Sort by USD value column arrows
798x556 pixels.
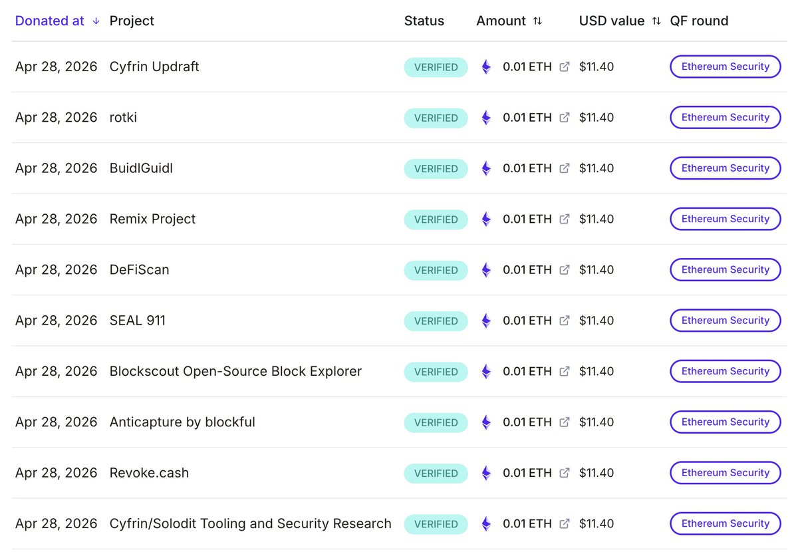[656, 21]
